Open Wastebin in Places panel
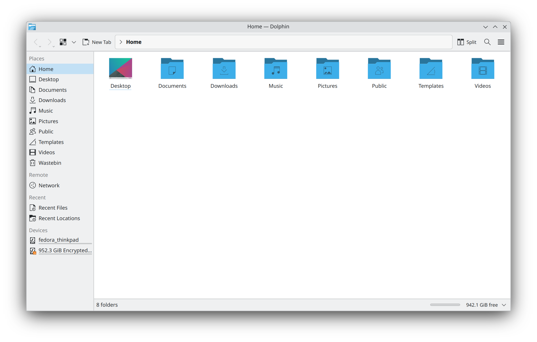This screenshot has width=537, height=342. pos(50,163)
